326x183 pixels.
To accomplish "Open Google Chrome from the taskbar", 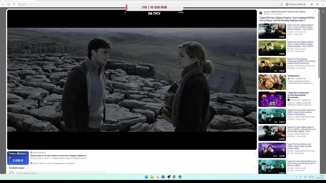I will tap(174, 177).
